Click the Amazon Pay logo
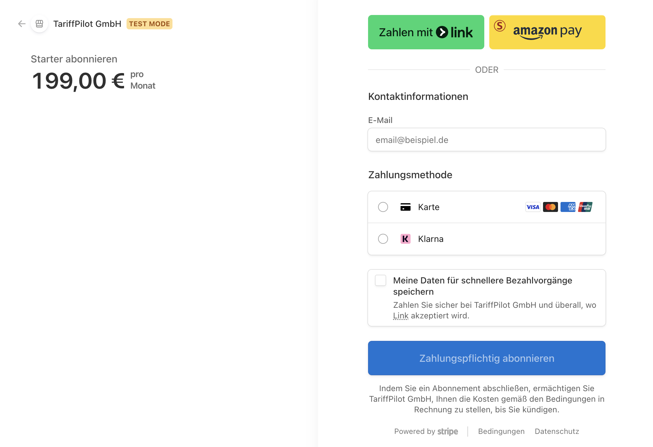This screenshot has height=447, width=653. [547, 32]
